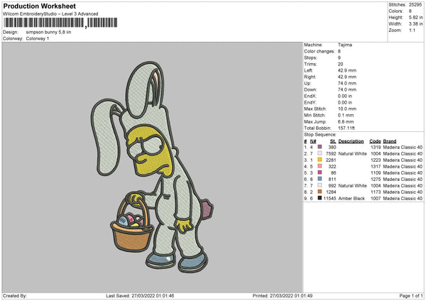Image resolution: width=426 pixels, height=301 pixels.
Task: Click the Down value 74.0 mm
Action: (x=347, y=89)
